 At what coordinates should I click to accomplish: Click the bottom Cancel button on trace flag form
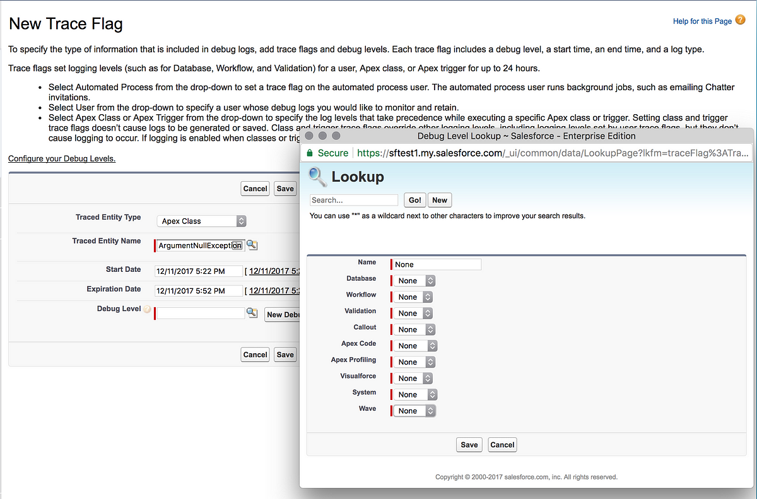point(255,355)
